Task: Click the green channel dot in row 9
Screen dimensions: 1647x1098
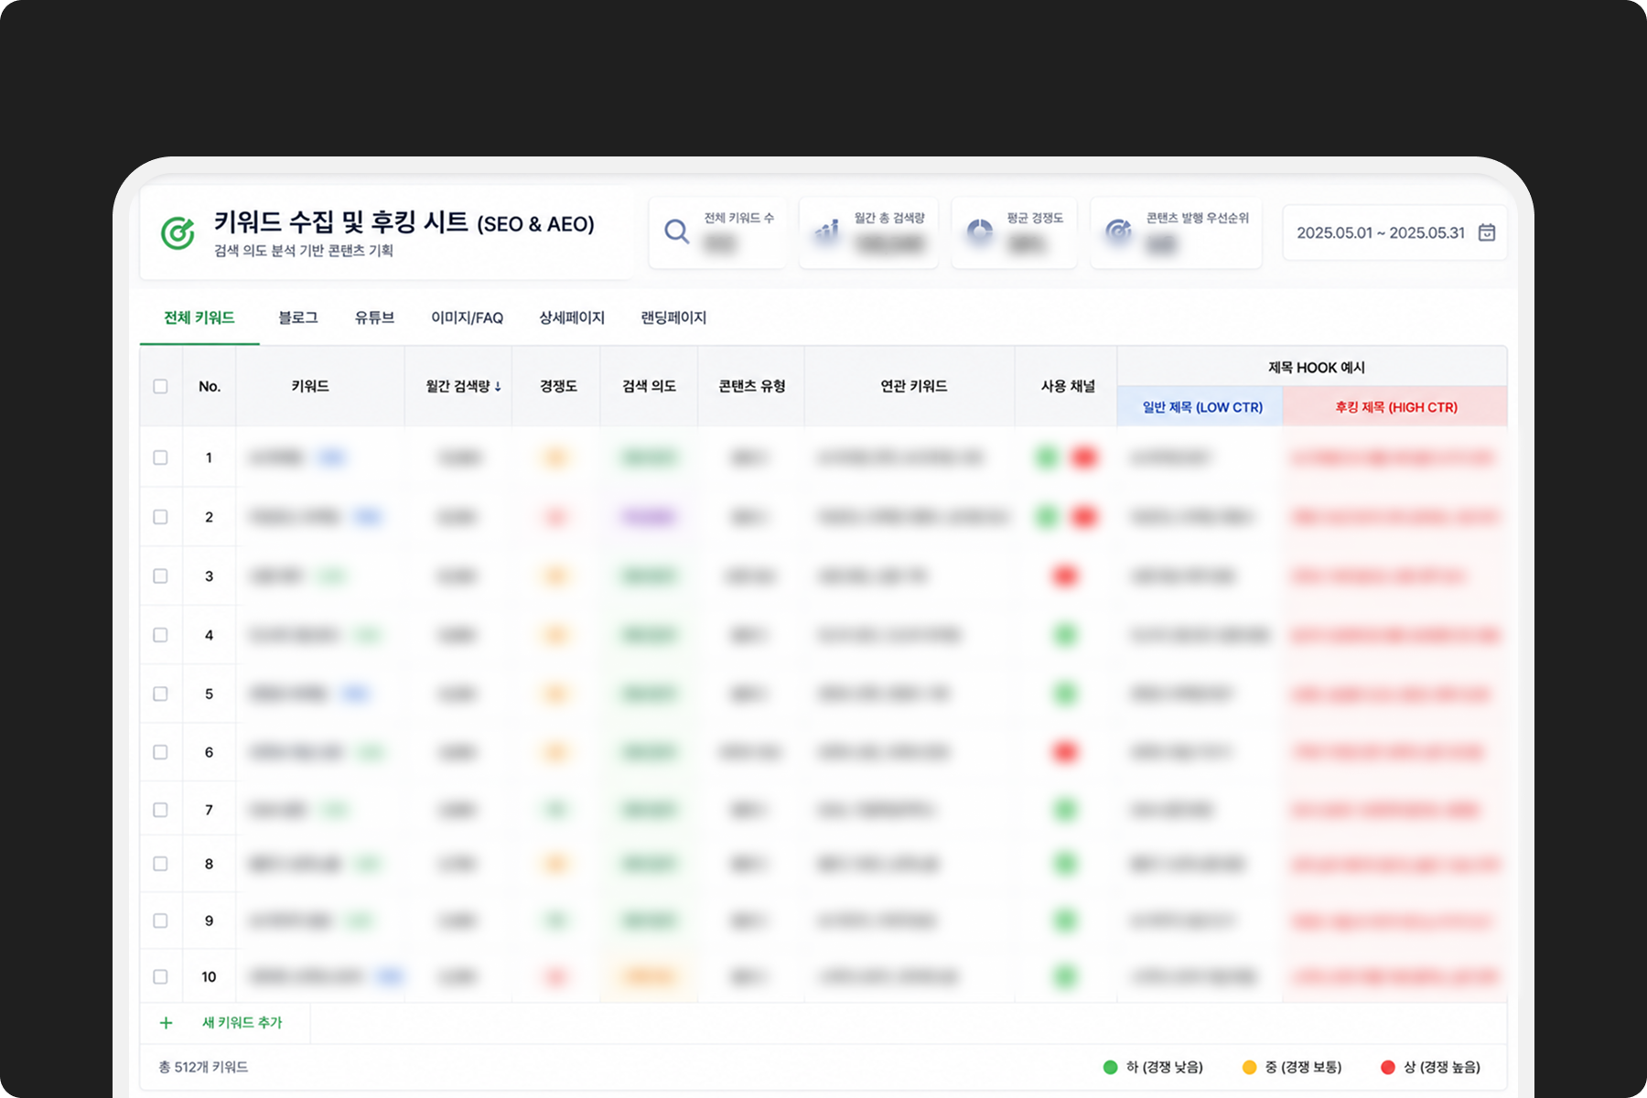Action: coord(1065,920)
